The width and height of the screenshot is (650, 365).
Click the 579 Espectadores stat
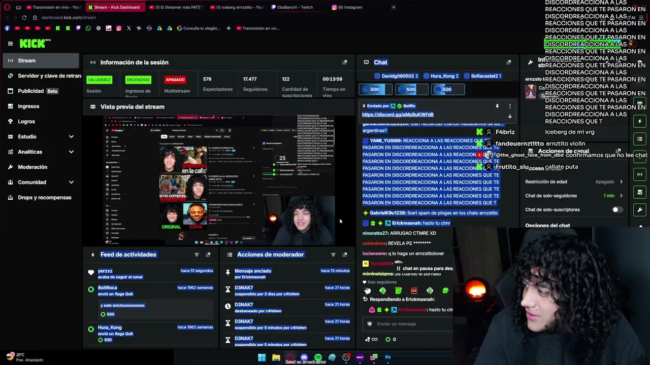(x=218, y=84)
